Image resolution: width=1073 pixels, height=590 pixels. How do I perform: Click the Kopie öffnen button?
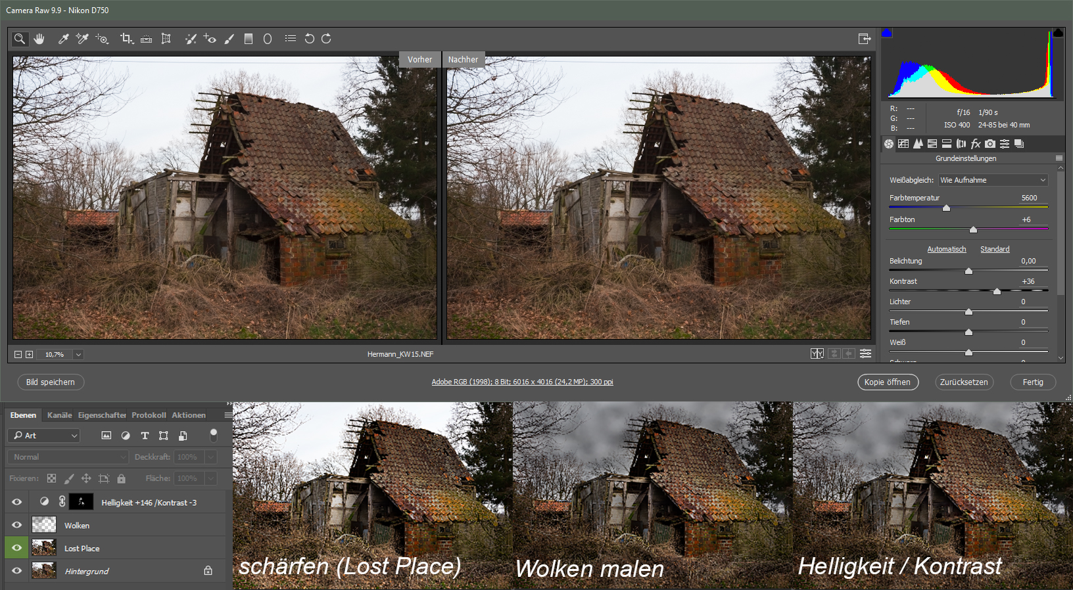coord(888,382)
